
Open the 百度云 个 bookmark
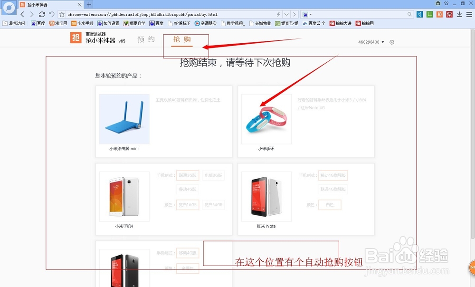(x=314, y=23)
